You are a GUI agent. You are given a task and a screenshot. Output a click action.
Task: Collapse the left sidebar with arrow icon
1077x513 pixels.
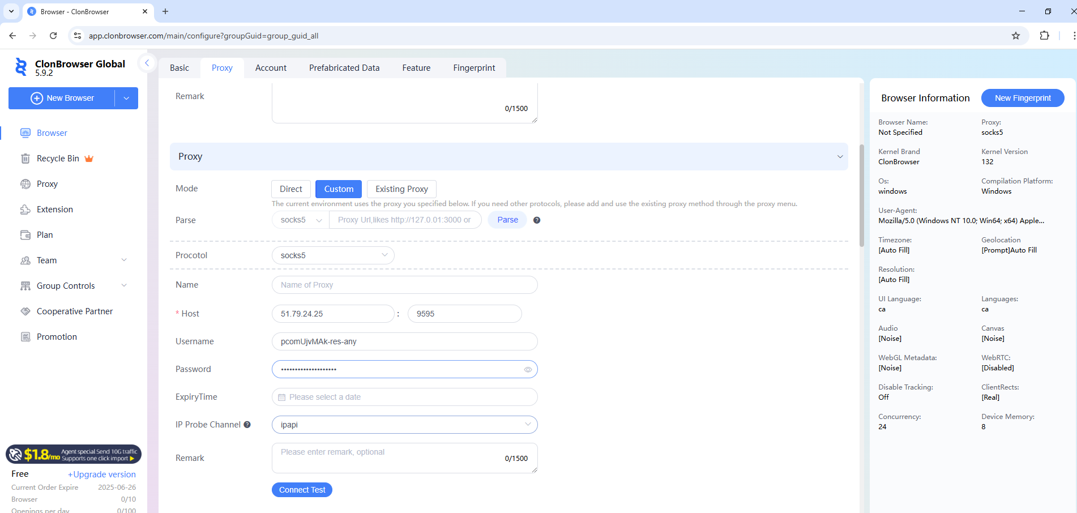tap(147, 63)
